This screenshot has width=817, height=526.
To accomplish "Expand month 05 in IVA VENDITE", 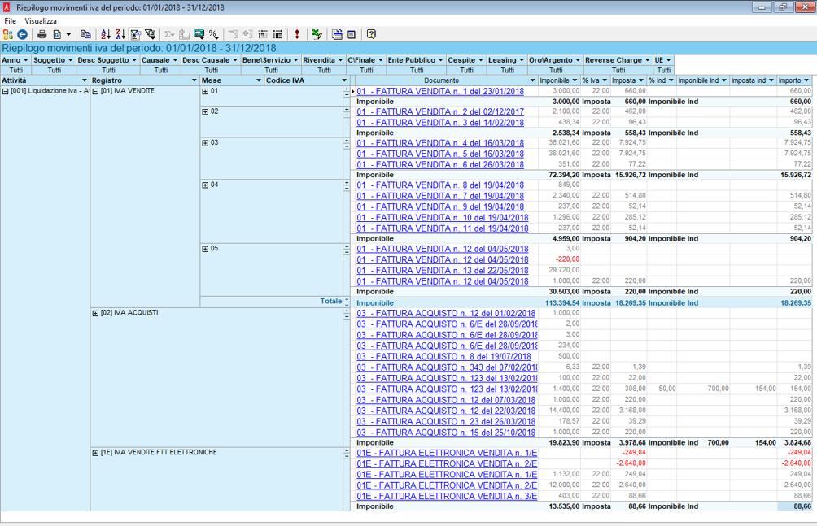I will pos(205,249).
